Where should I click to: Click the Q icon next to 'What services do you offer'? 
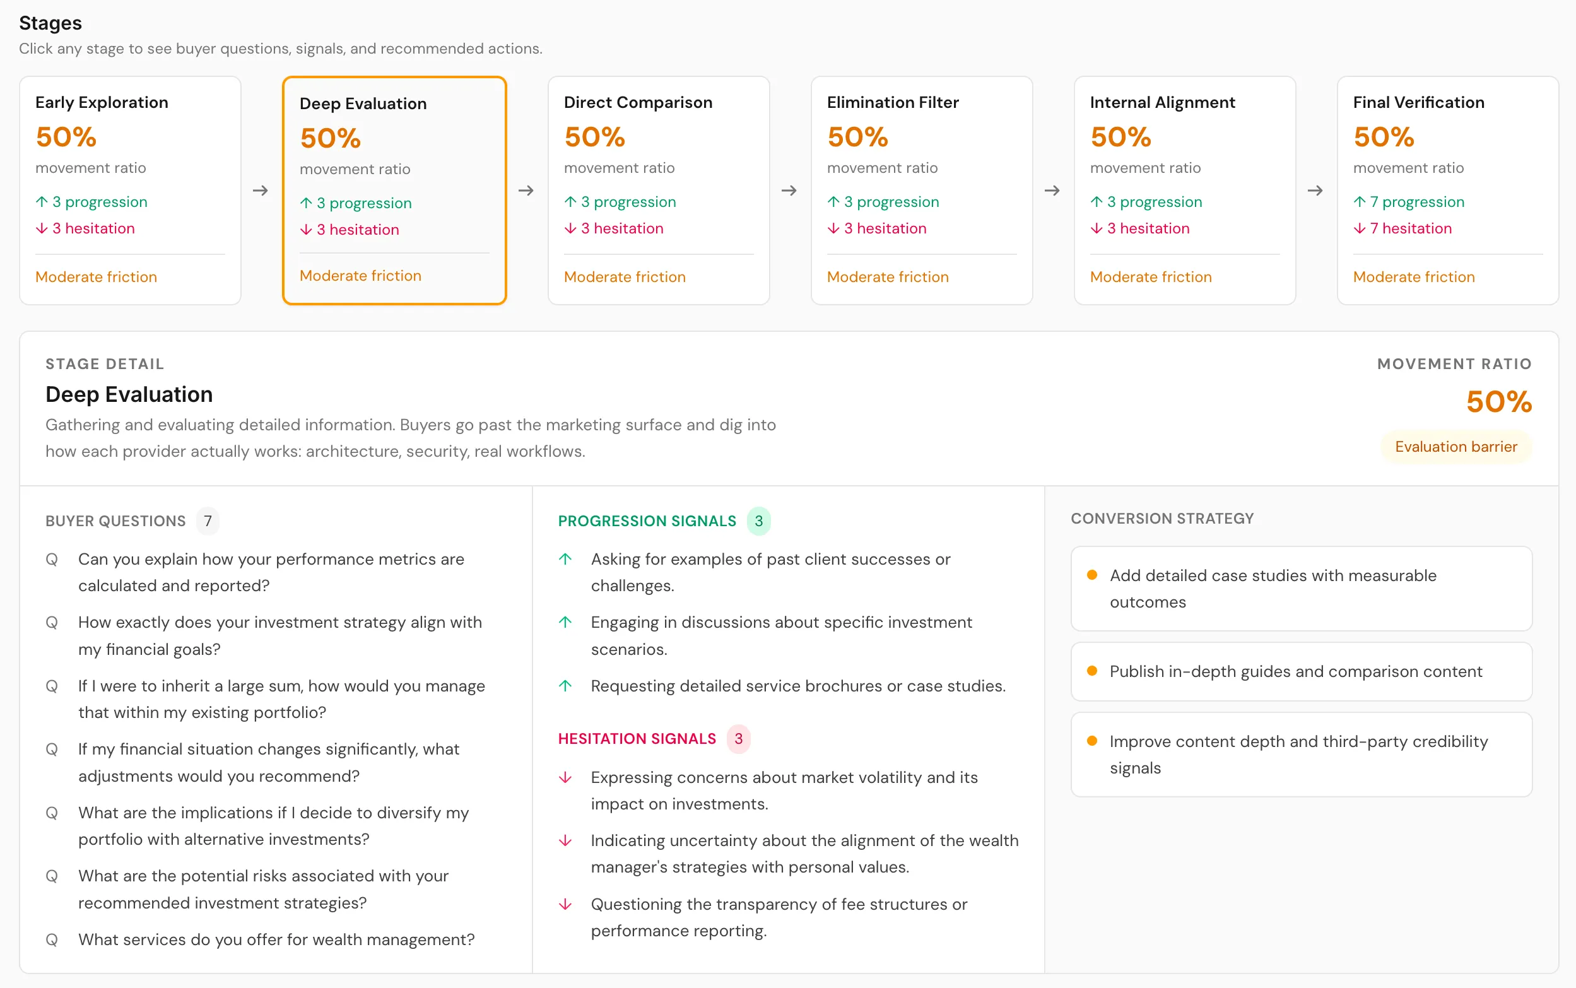coord(52,939)
